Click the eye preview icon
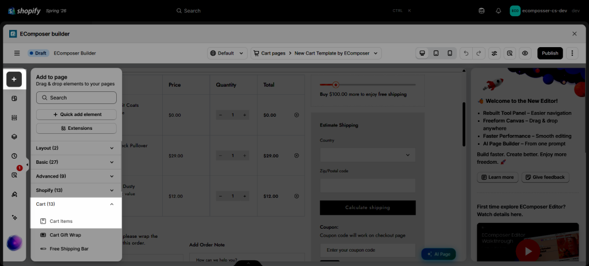The height and width of the screenshot is (266, 589). [x=525, y=53]
